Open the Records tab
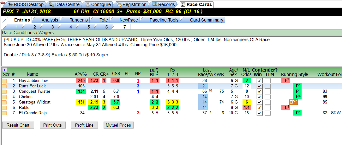The width and height of the screenshot is (342, 145). coord(164,4)
